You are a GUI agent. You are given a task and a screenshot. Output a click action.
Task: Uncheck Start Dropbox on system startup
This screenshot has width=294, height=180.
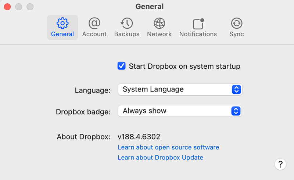[122, 66]
